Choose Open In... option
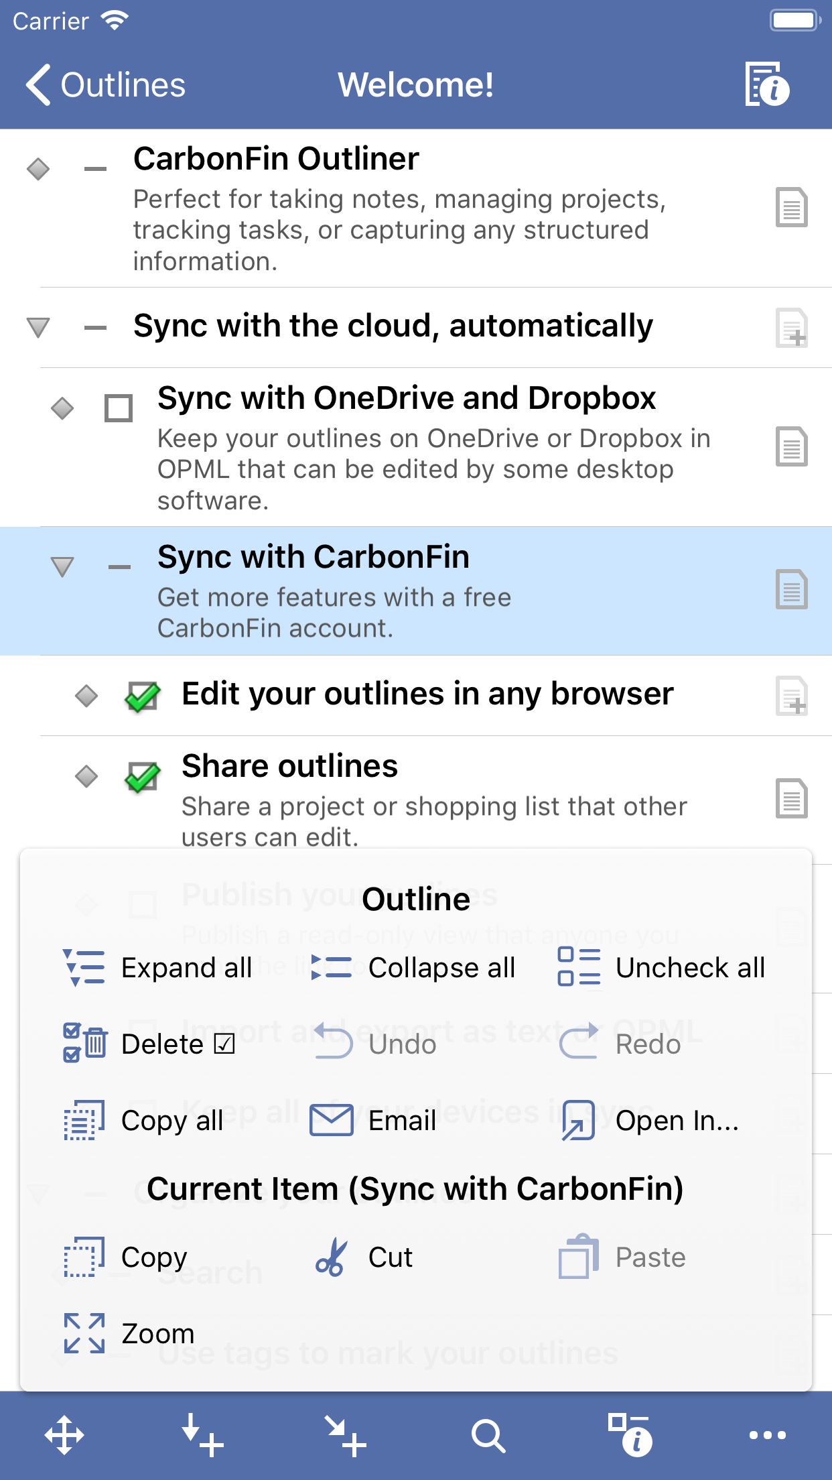Image resolution: width=832 pixels, height=1480 pixels. tap(650, 1121)
